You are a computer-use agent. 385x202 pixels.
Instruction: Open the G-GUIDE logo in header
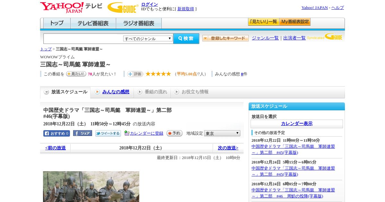[x=123, y=7]
